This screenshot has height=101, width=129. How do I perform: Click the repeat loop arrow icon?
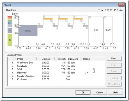pyautogui.click(x=94, y=71)
